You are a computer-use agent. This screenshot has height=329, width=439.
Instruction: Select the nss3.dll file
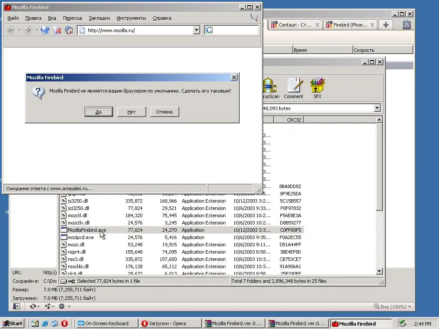click(x=75, y=259)
